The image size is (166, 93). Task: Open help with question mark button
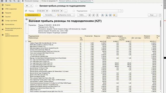[x=160, y=15]
